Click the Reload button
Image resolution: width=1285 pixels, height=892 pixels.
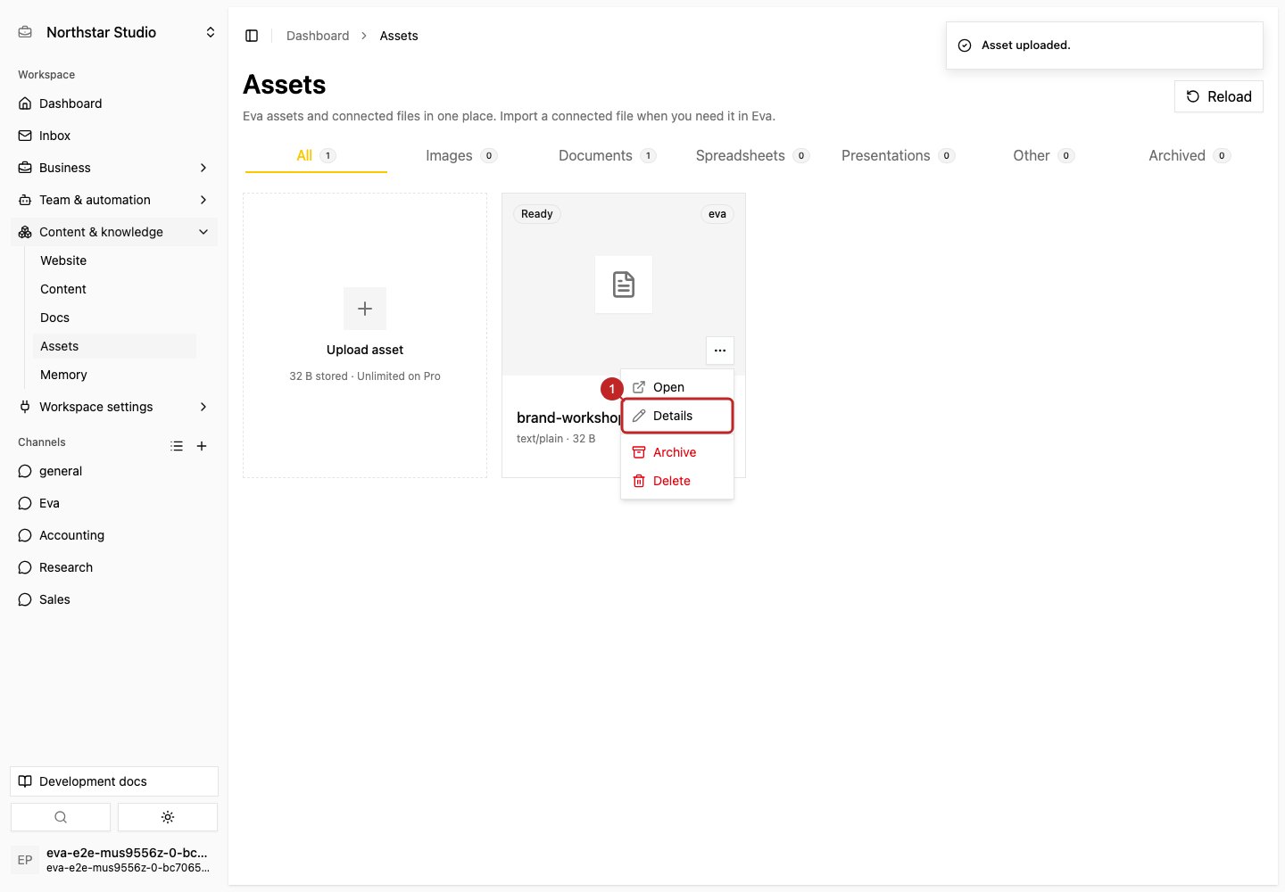[x=1219, y=96]
